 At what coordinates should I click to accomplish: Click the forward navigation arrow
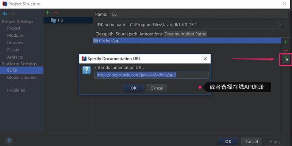coord(13,13)
